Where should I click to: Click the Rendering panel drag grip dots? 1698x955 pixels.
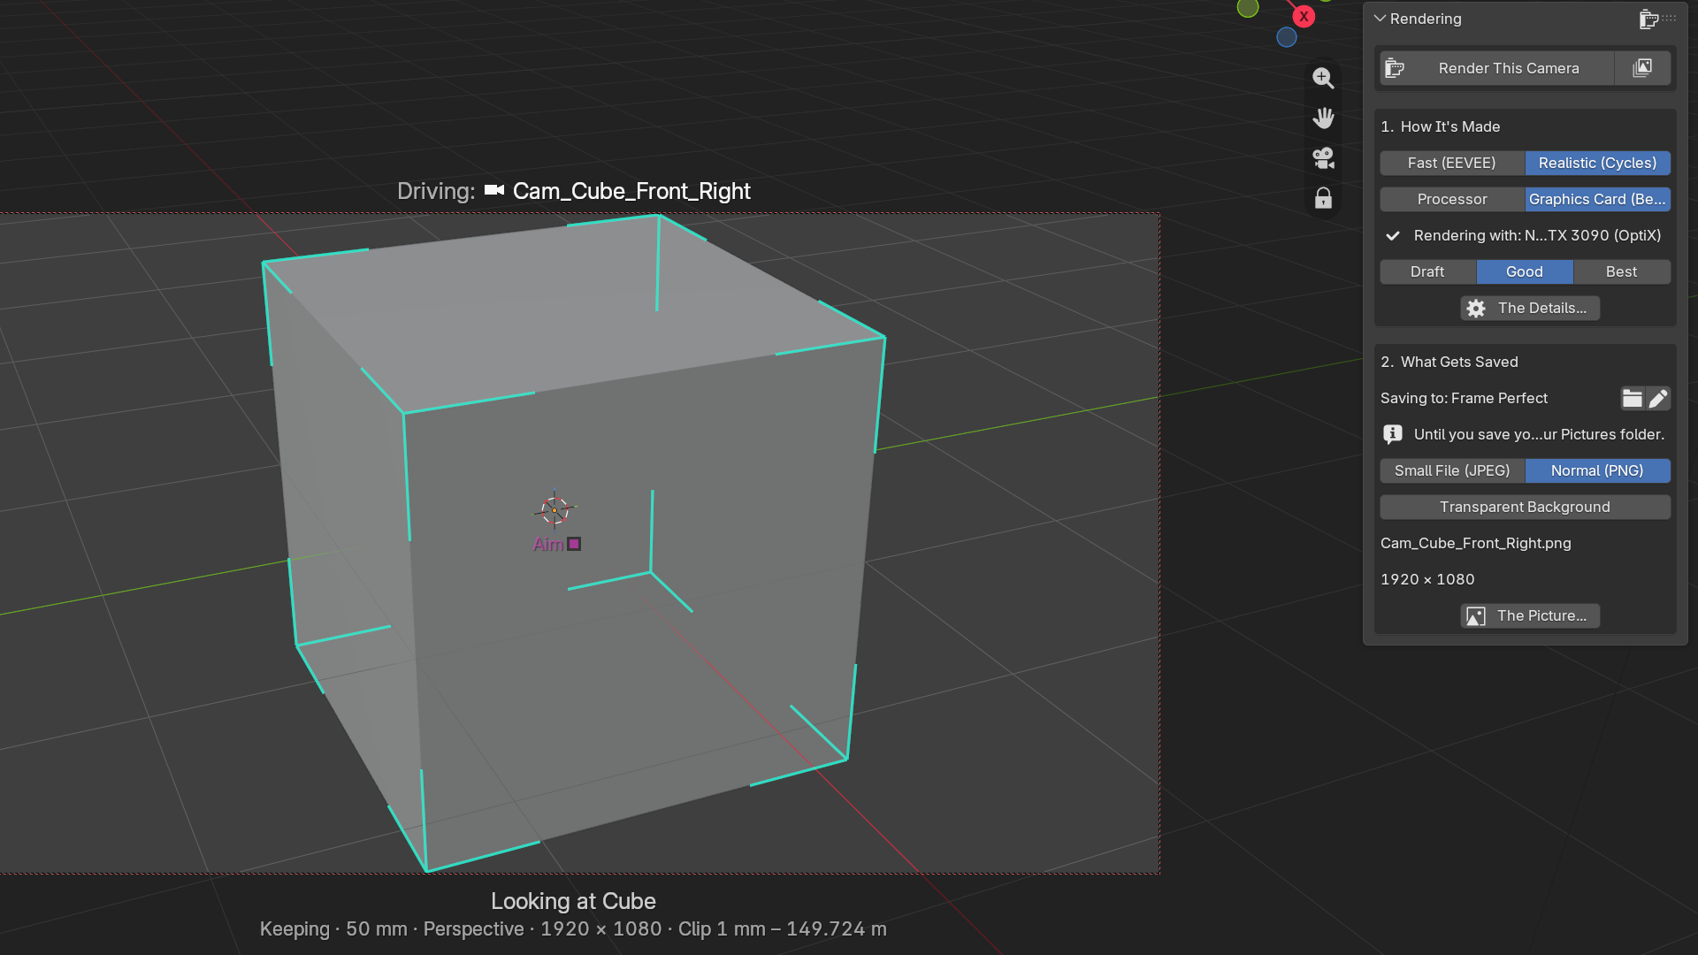pyautogui.click(x=1670, y=18)
